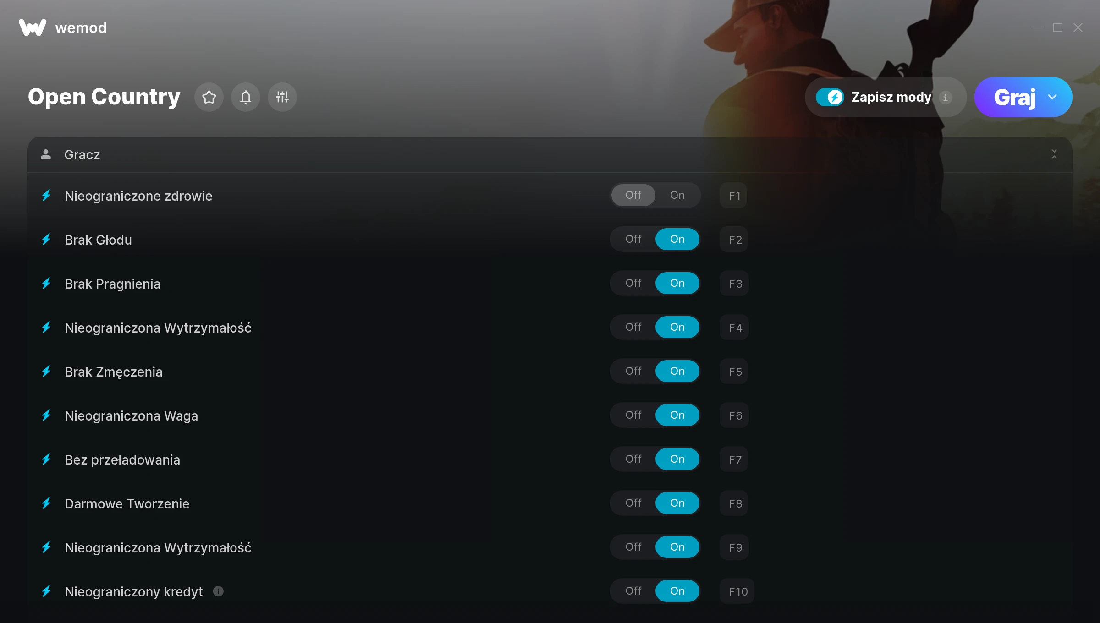Click the Gracz category header

click(x=550, y=155)
